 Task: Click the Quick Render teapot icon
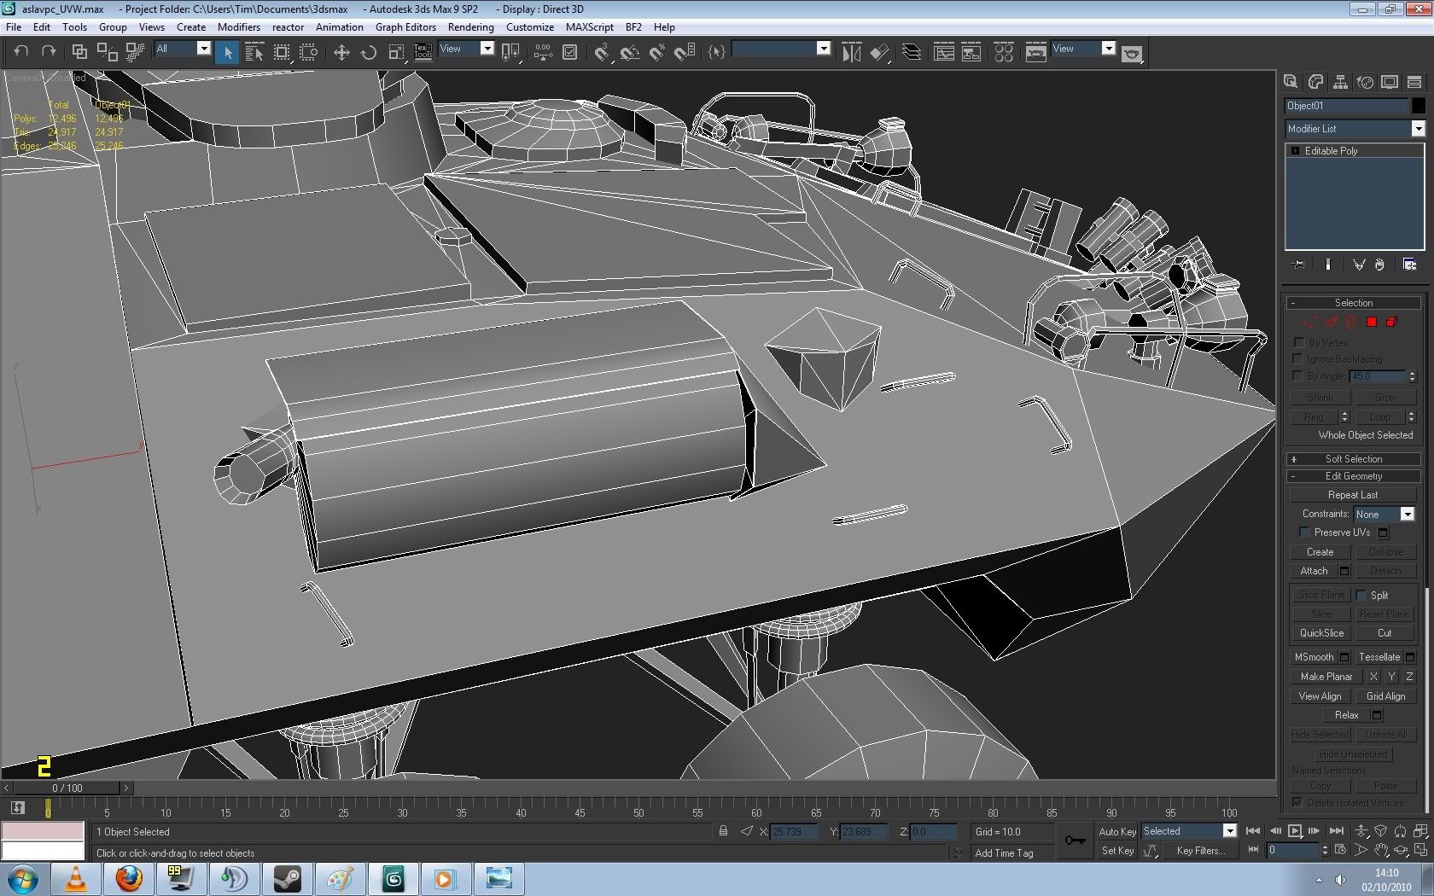coord(1132,54)
